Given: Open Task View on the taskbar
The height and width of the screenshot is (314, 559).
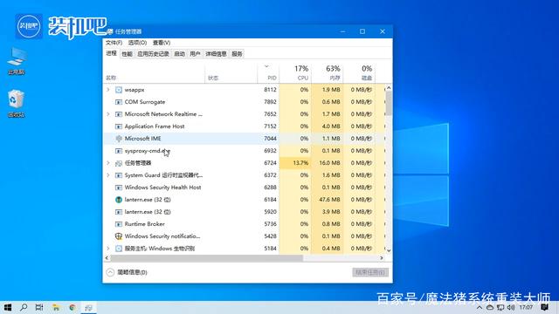Looking at the screenshot, I should click(39, 307).
